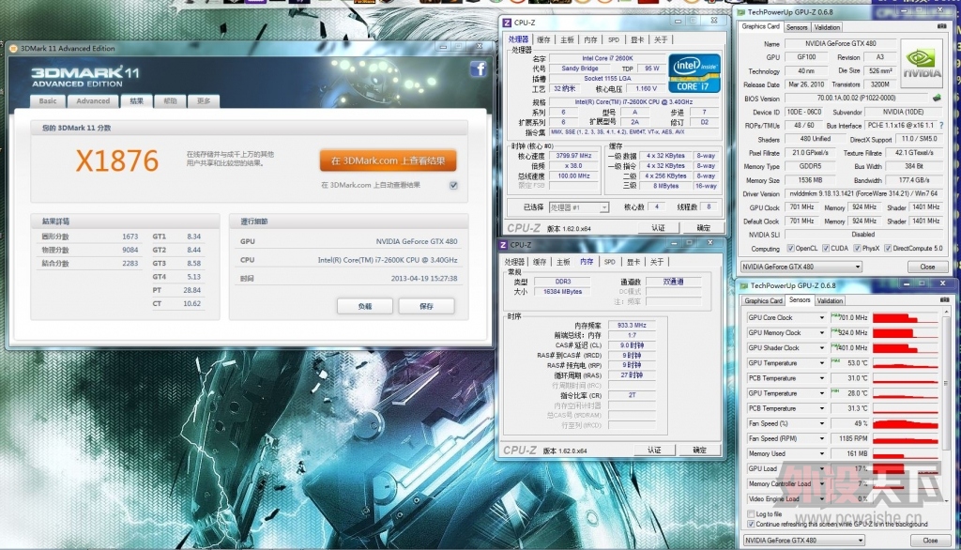Click Close in the GPU-Z Graphics Card window

point(927,267)
